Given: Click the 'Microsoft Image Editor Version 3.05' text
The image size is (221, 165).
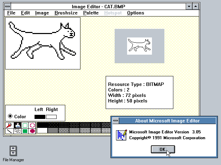Looking at the screenshot, I should pyautogui.click(x=165, y=132).
